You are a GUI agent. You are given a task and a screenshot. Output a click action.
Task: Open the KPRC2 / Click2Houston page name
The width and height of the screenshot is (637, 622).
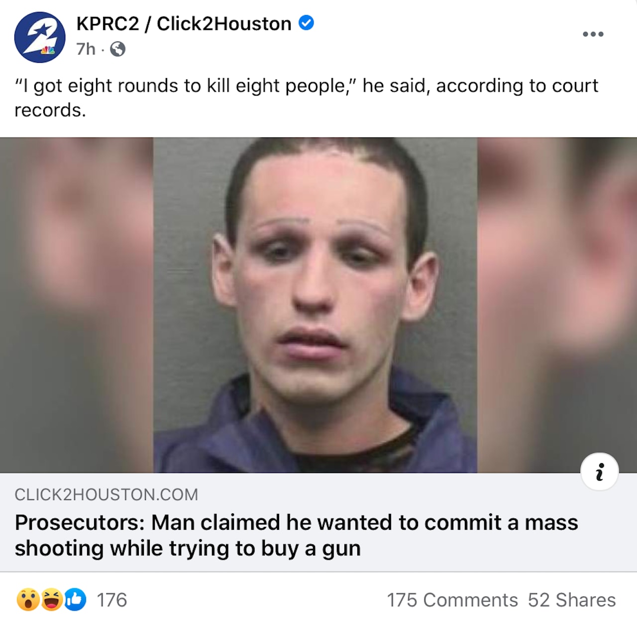[184, 23]
